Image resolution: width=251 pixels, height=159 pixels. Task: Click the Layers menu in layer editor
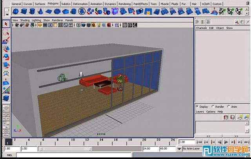200,111
